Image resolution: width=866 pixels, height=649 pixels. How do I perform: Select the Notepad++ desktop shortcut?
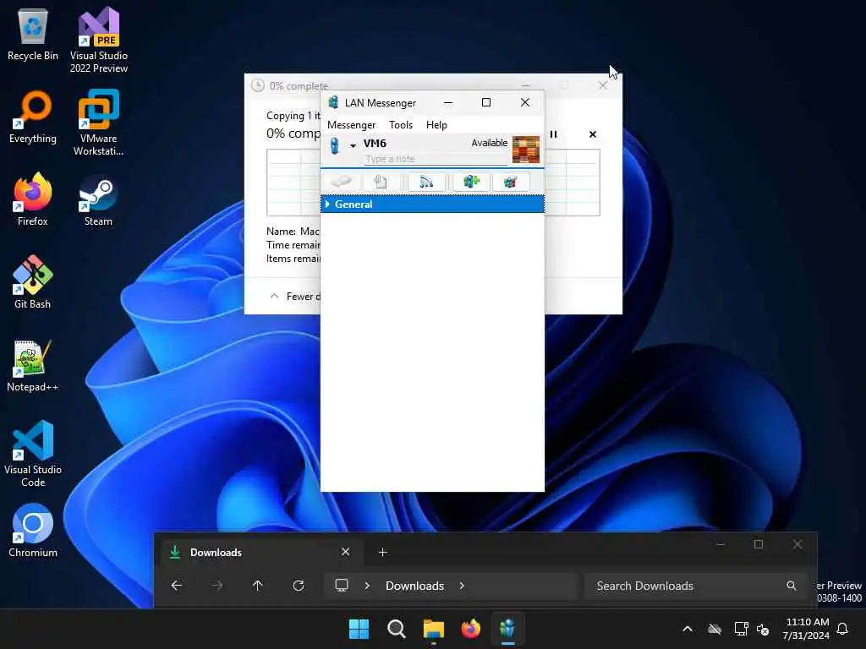coord(33,366)
